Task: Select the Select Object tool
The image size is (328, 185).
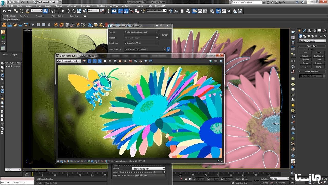Action: pyautogui.click(x=45, y=11)
